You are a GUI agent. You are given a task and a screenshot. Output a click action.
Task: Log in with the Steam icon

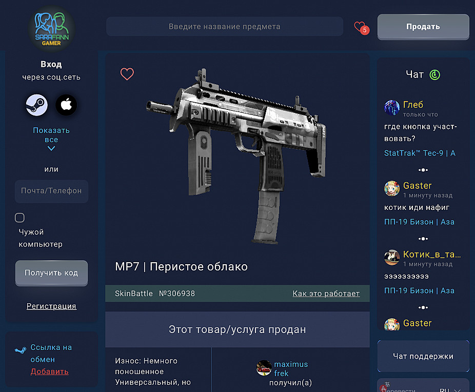pyautogui.click(x=36, y=105)
